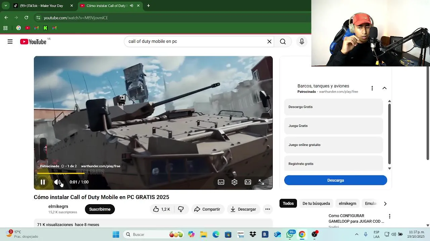Screen dimensions: 430x241
Task: Open the Windows Start menu
Action: [x=116, y=234]
